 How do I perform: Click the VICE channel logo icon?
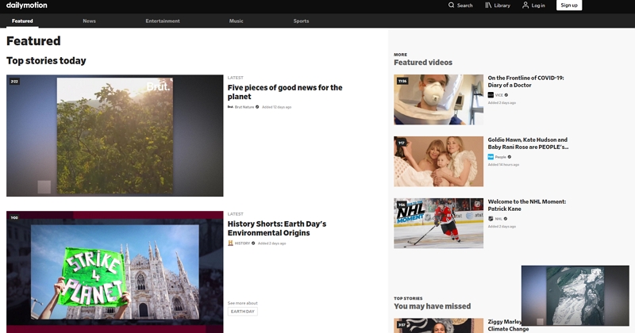[x=491, y=95]
